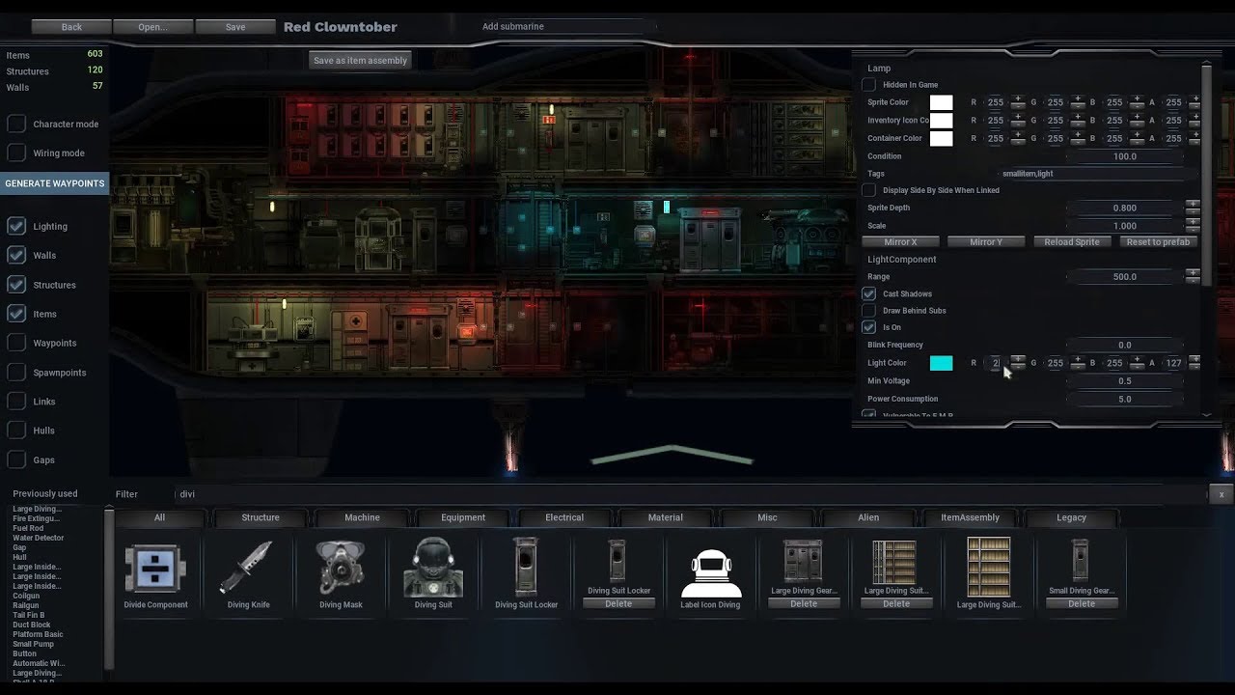Toggle Items visibility checkbox
This screenshot has width=1235, height=695.
16,314
